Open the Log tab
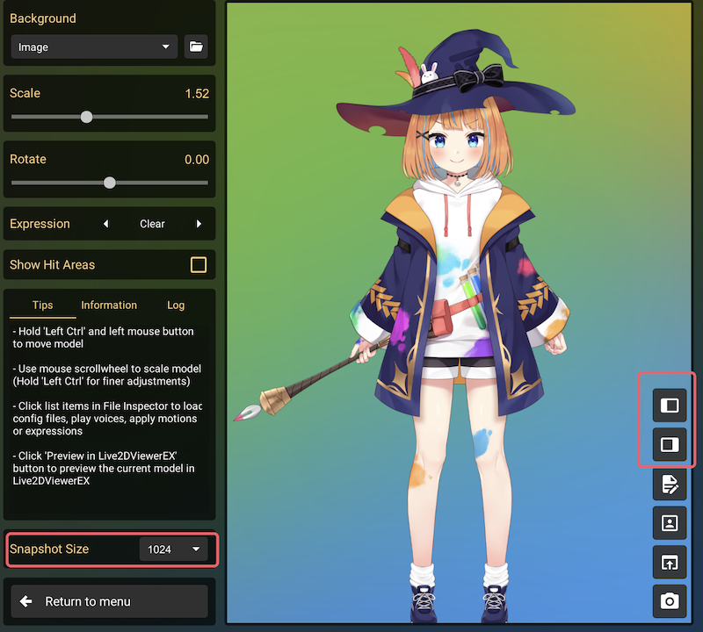The width and height of the screenshot is (703, 632). point(176,305)
